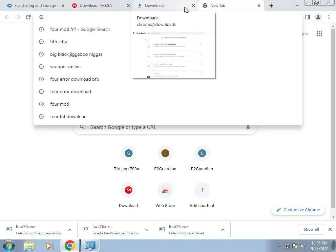The height and width of the screenshot is (252, 336).
Task: Click the Show all downloads button
Action: click(x=311, y=229)
